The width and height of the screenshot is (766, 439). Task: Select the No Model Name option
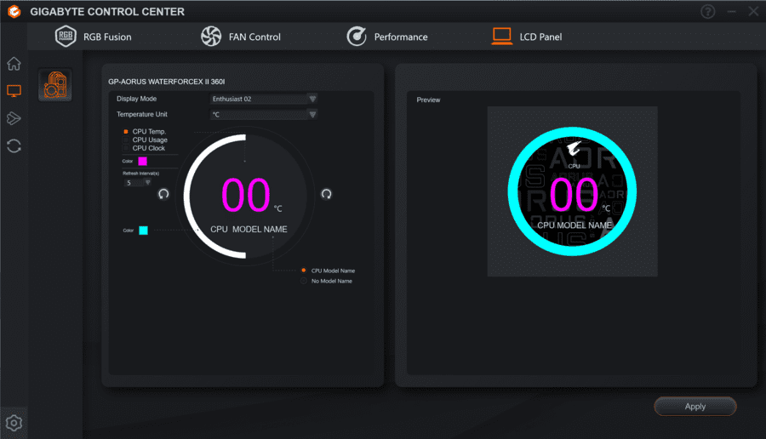pos(326,281)
